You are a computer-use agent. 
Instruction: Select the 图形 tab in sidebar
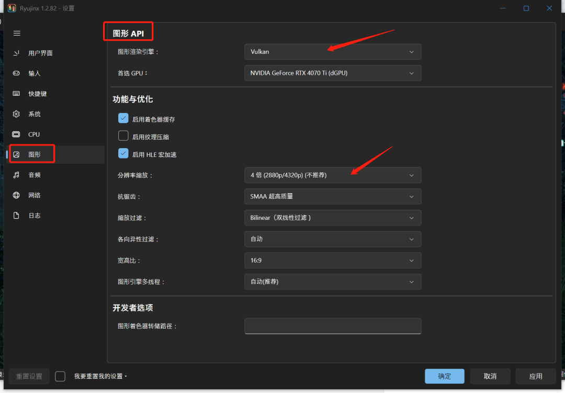[34, 154]
